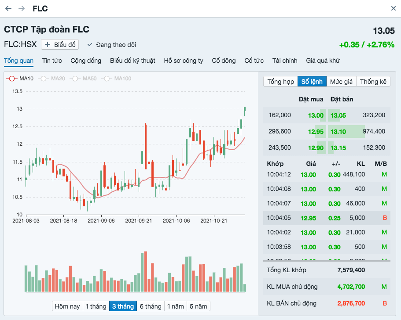Open the Giá quá khứ tab
Viewport: 401px width, 320px height.
(x=323, y=61)
